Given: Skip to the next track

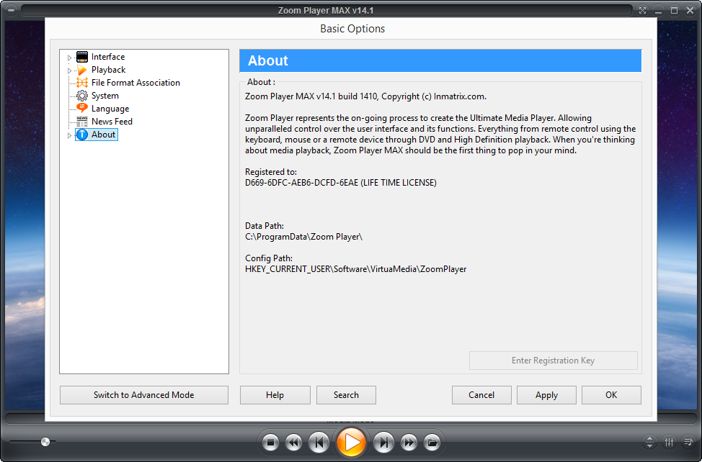Looking at the screenshot, I should (383, 443).
